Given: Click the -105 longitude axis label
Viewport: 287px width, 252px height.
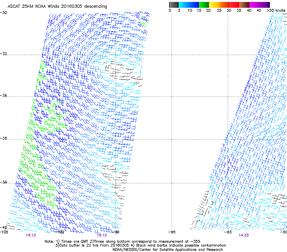Looking at the screenshot, I should [x=4, y=232].
